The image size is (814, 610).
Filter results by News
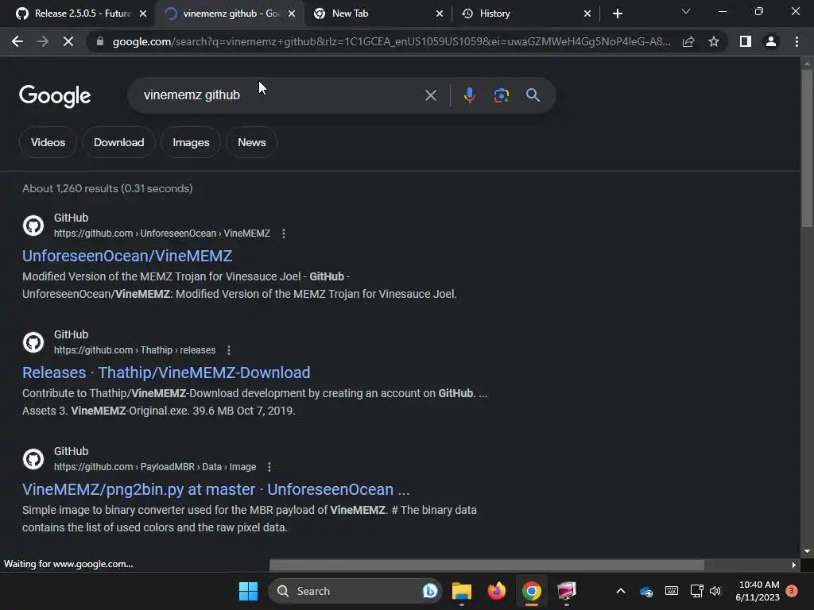[x=252, y=142]
